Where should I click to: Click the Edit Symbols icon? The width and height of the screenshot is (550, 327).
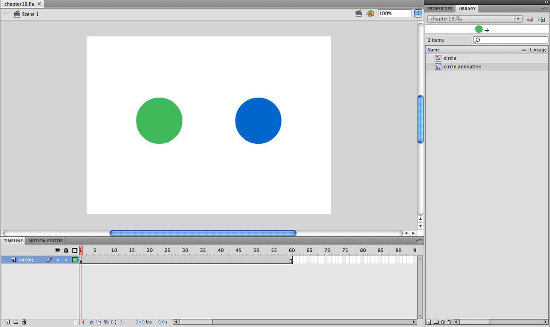[x=369, y=14]
